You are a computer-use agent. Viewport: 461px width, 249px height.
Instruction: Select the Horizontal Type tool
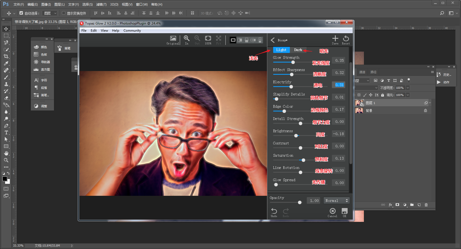click(x=6, y=132)
